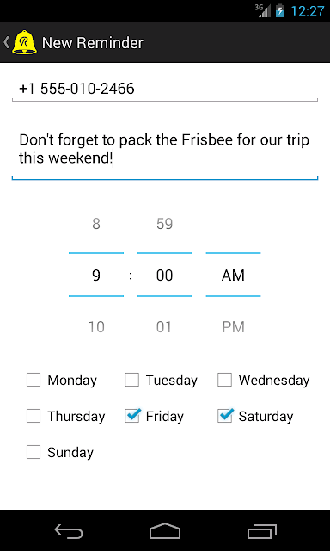The width and height of the screenshot is (330, 551).
Task: Tap the yellow bell app icon
Action: [24, 42]
